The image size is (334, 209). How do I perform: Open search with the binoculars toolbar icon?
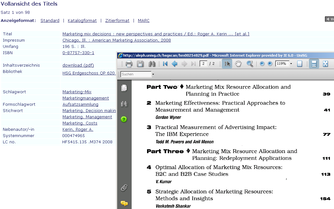pyautogui.click(x=152, y=64)
